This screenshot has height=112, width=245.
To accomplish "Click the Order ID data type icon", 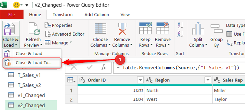I will point(82,80).
